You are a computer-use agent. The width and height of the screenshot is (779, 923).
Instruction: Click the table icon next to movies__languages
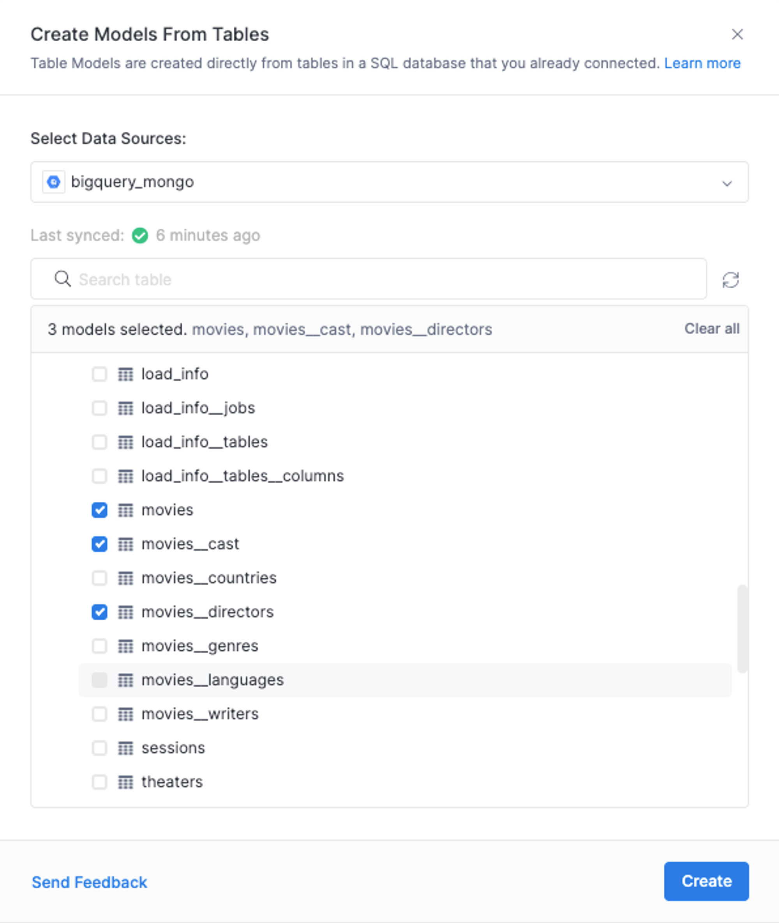[125, 681]
